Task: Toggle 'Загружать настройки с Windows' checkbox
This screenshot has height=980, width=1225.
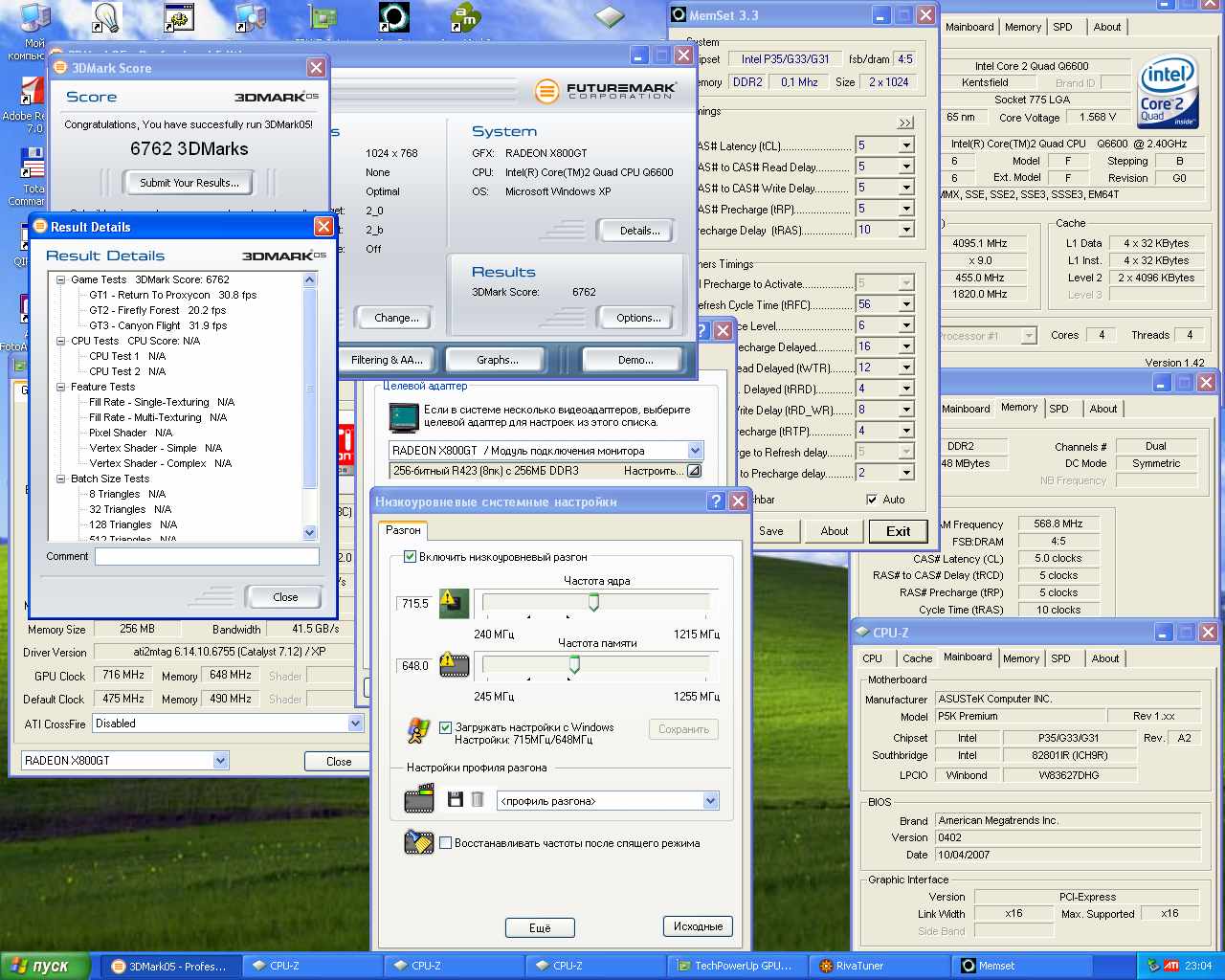Action: pyautogui.click(x=445, y=727)
